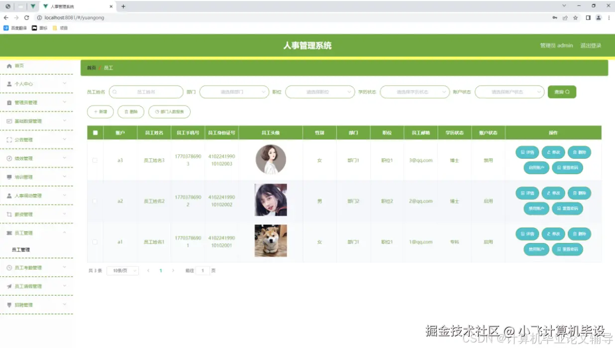
Task: Go to previous page arrow in pagination
Action: pos(148,271)
